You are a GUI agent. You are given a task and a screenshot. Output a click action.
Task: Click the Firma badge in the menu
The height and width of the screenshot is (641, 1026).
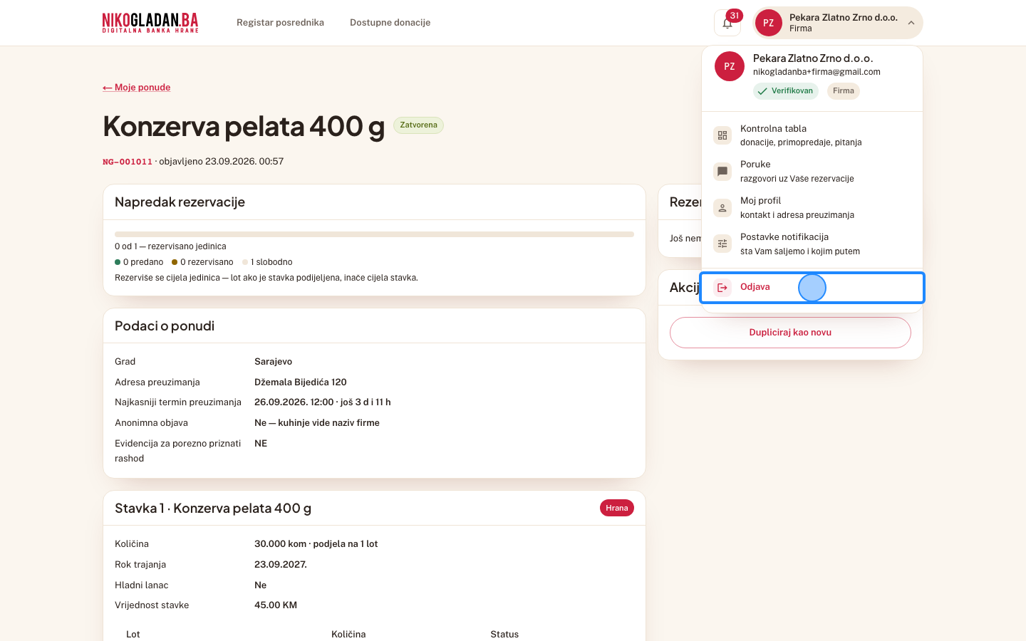843,91
